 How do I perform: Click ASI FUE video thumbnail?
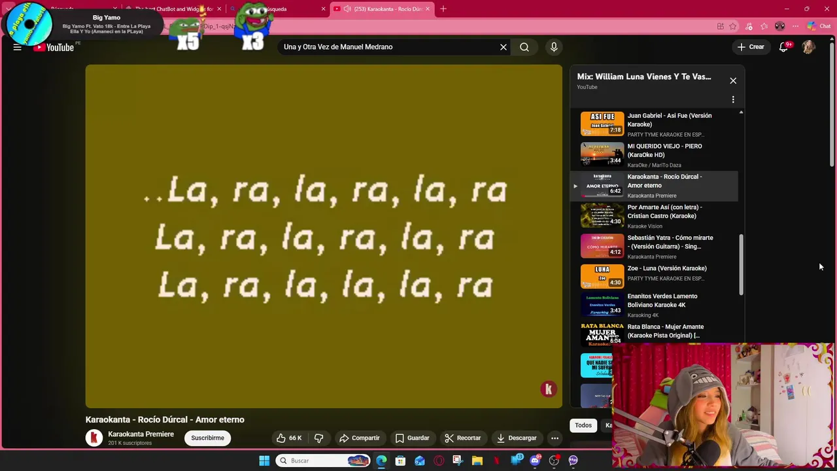(x=602, y=124)
